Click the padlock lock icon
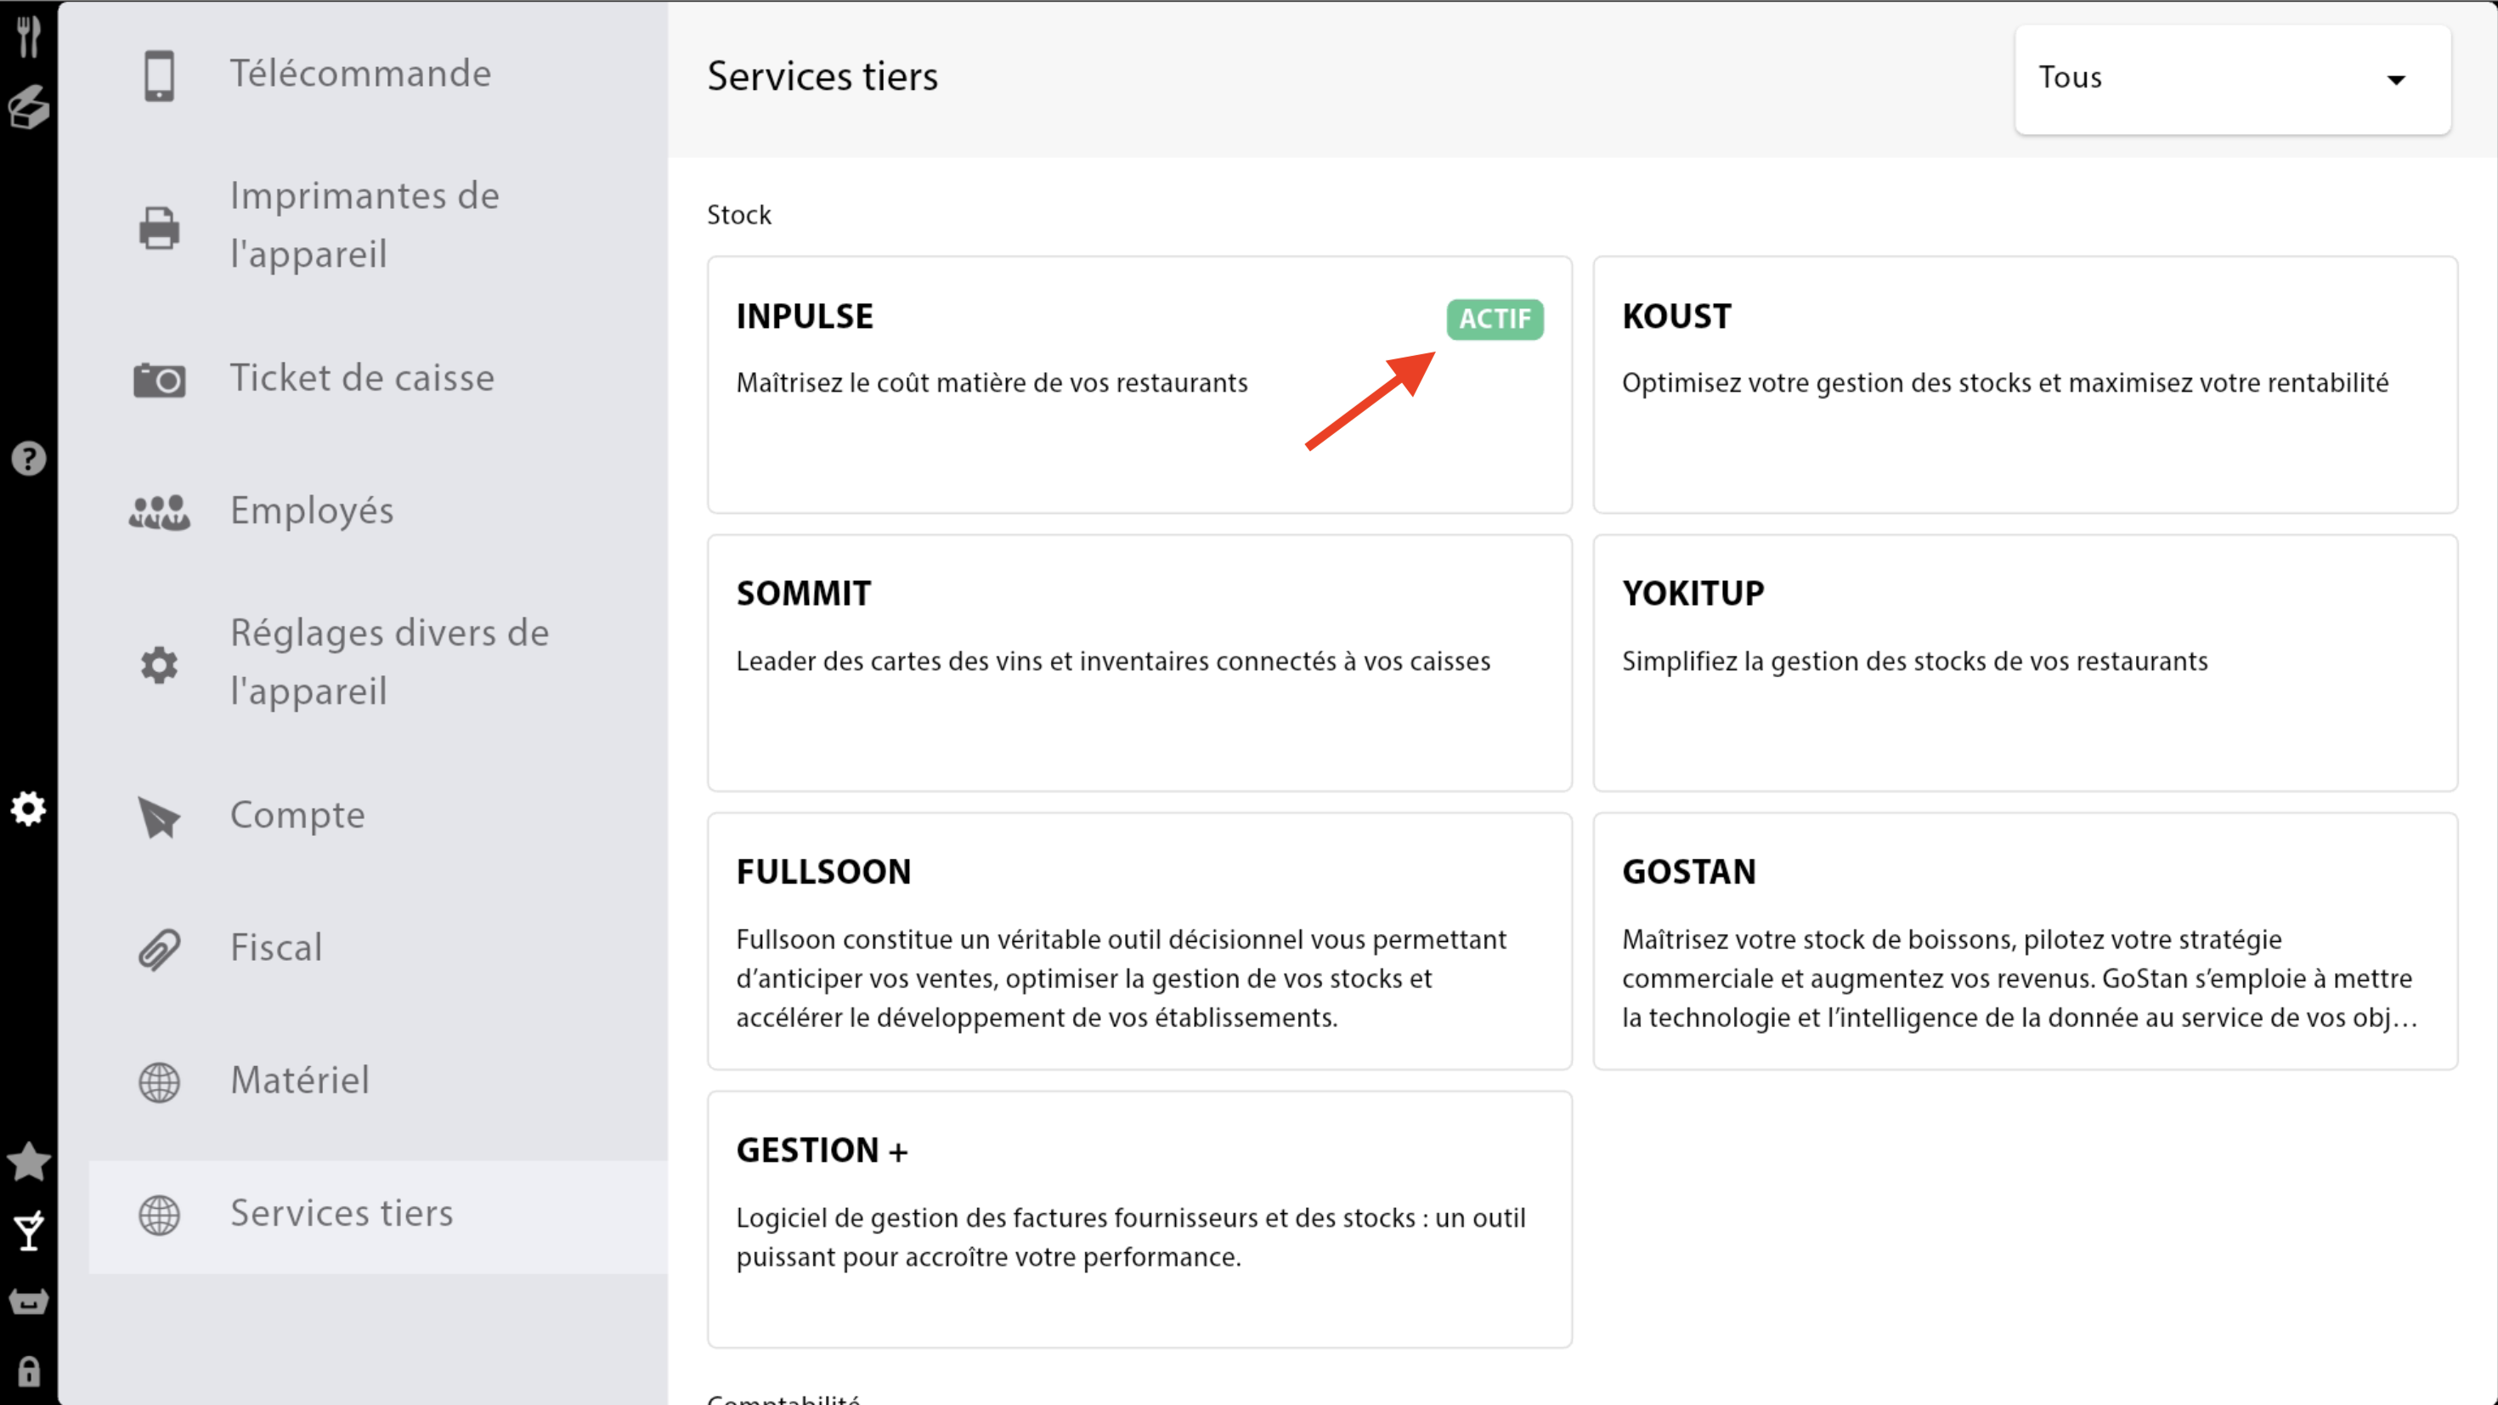 (28, 1372)
